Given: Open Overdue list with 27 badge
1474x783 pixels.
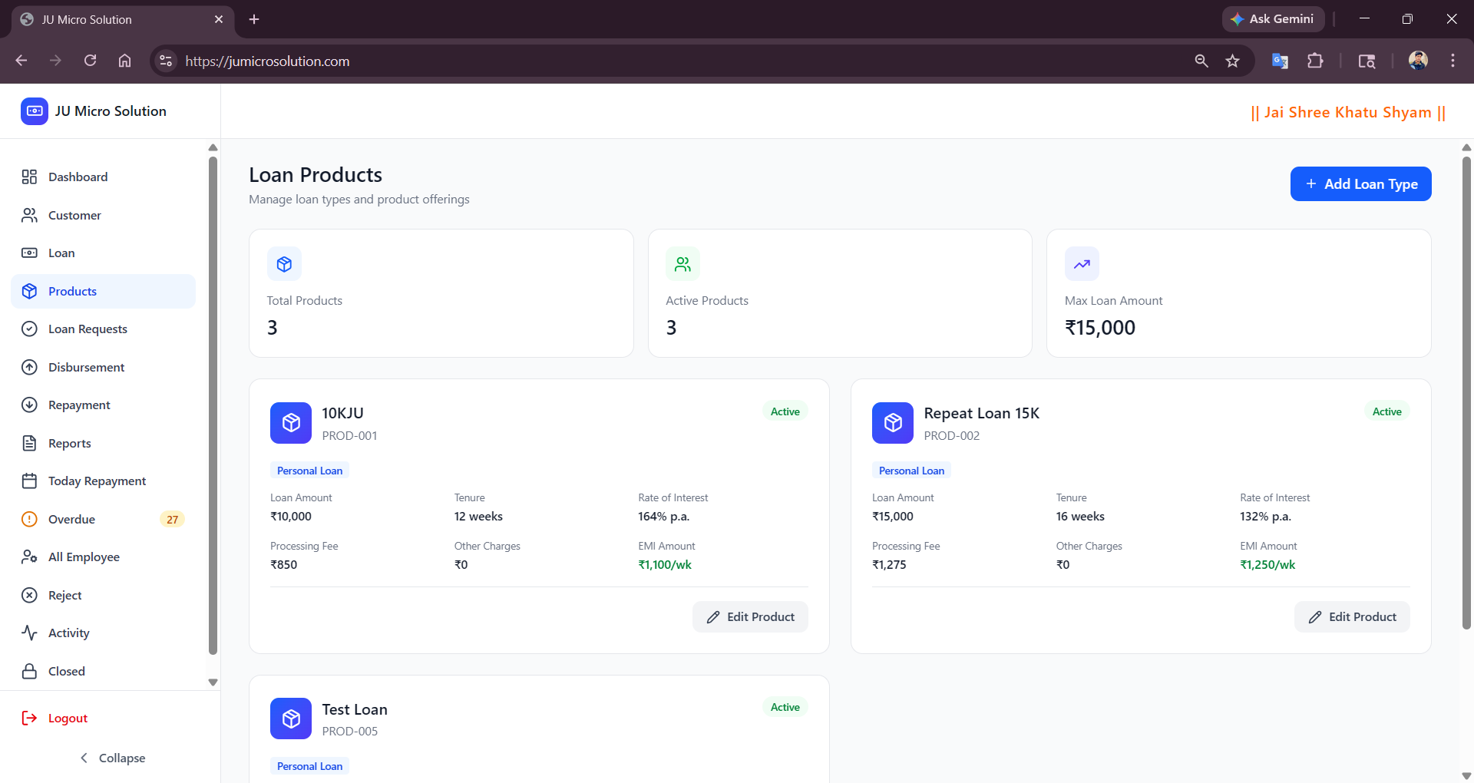Looking at the screenshot, I should [104, 519].
